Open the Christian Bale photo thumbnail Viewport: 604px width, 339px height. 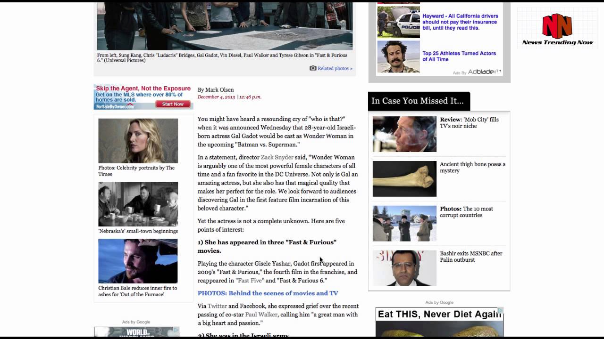(x=138, y=261)
